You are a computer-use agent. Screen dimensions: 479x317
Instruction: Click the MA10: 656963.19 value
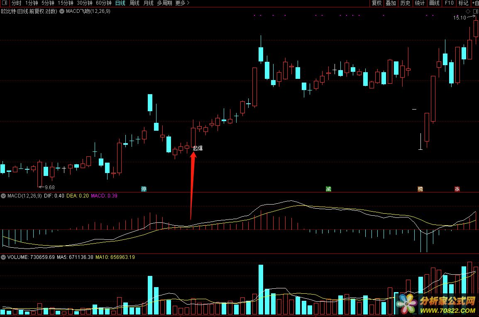115,257
